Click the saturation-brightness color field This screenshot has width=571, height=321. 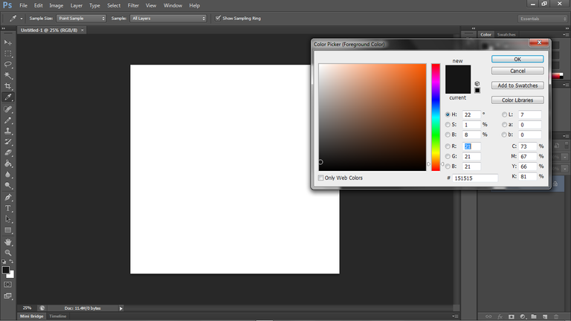pos(372,117)
